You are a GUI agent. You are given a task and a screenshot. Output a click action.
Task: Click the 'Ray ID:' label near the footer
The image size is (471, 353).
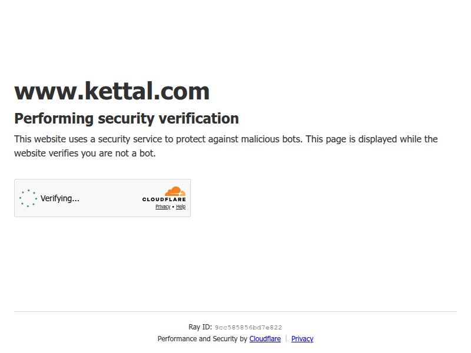pos(199,327)
